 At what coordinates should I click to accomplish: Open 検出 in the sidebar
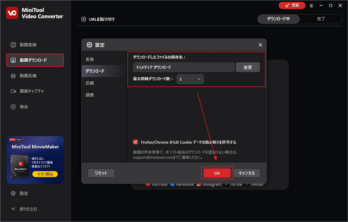point(35,107)
